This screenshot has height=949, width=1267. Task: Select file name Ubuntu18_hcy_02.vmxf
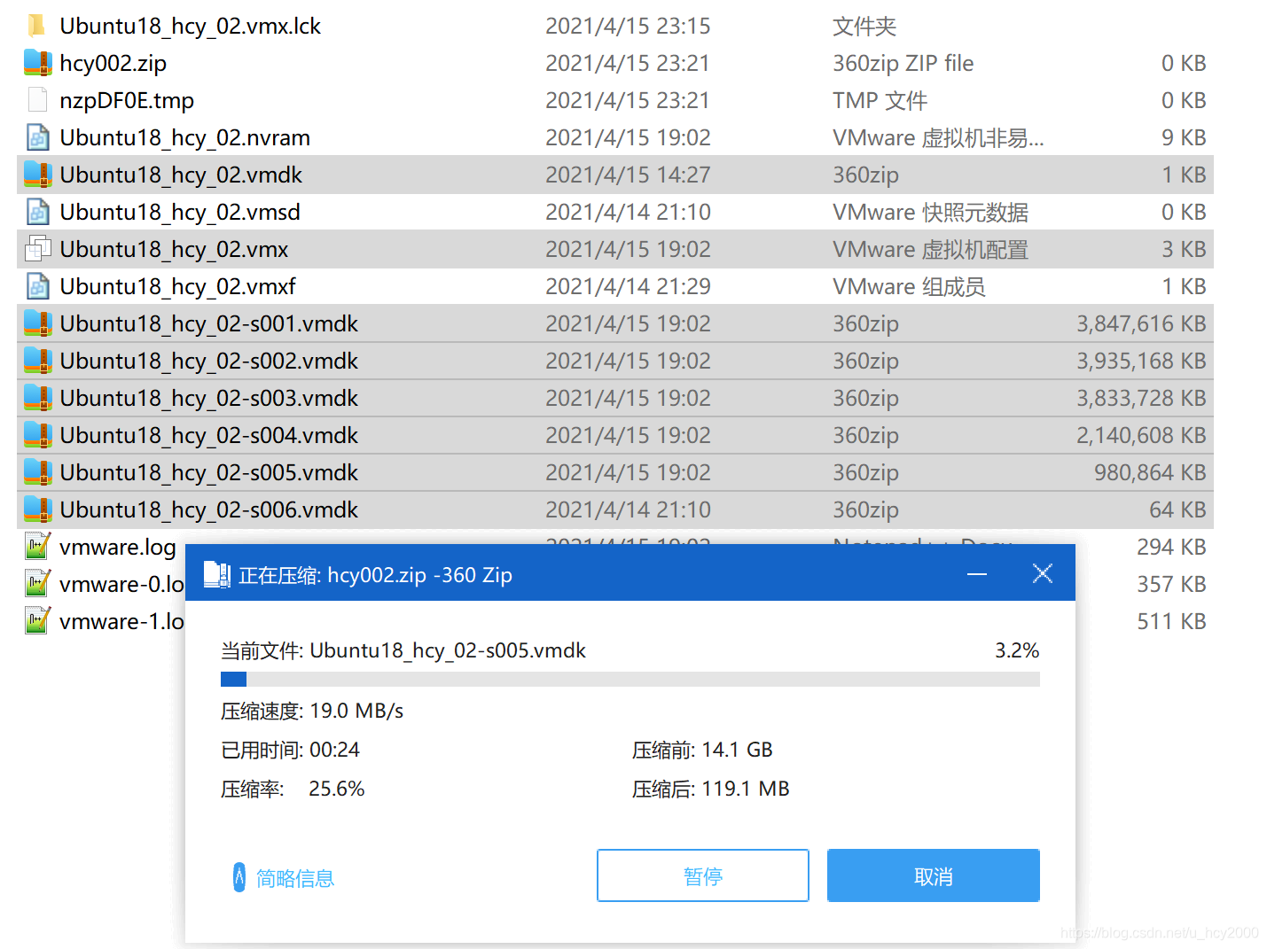point(177,287)
